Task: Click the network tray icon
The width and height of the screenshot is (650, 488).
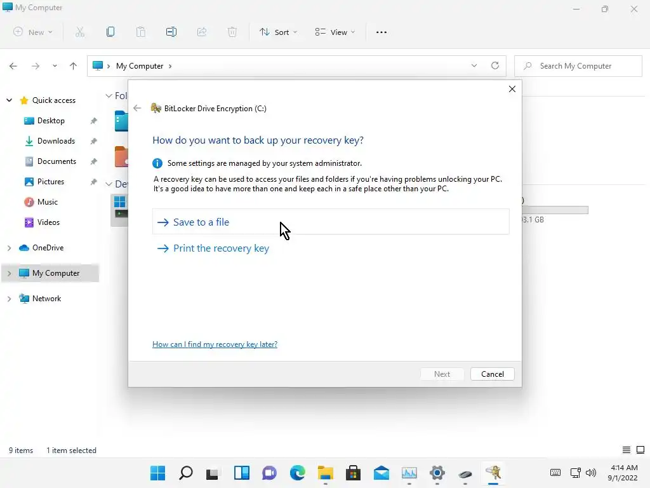Action: pos(575,472)
